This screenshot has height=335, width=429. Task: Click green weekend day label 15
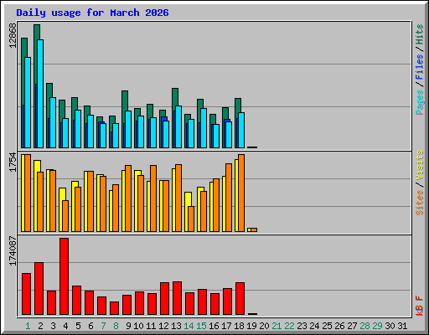tap(201, 326)
